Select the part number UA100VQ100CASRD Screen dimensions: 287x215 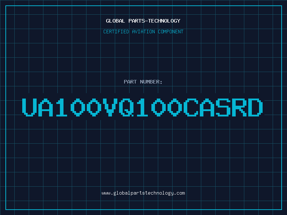[x=142, y=107]
